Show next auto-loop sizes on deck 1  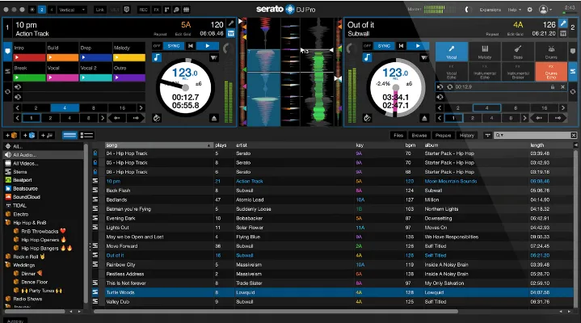[141, 107]
